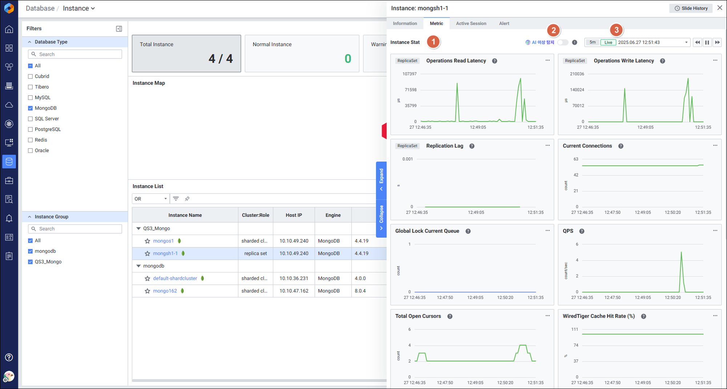Open more options for QPS chart
727x389 pixels.
715,231
